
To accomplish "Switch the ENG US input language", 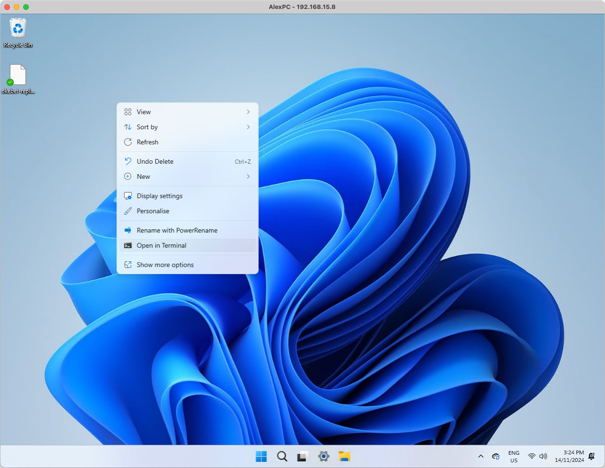I will [514, 456].
